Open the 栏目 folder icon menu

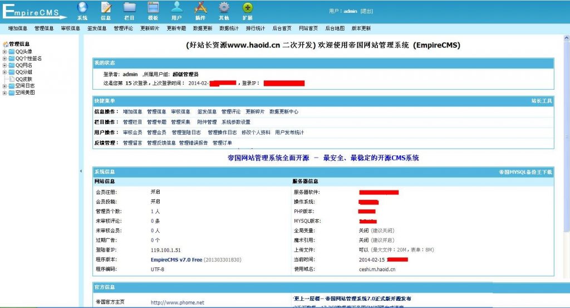point(129,11)
